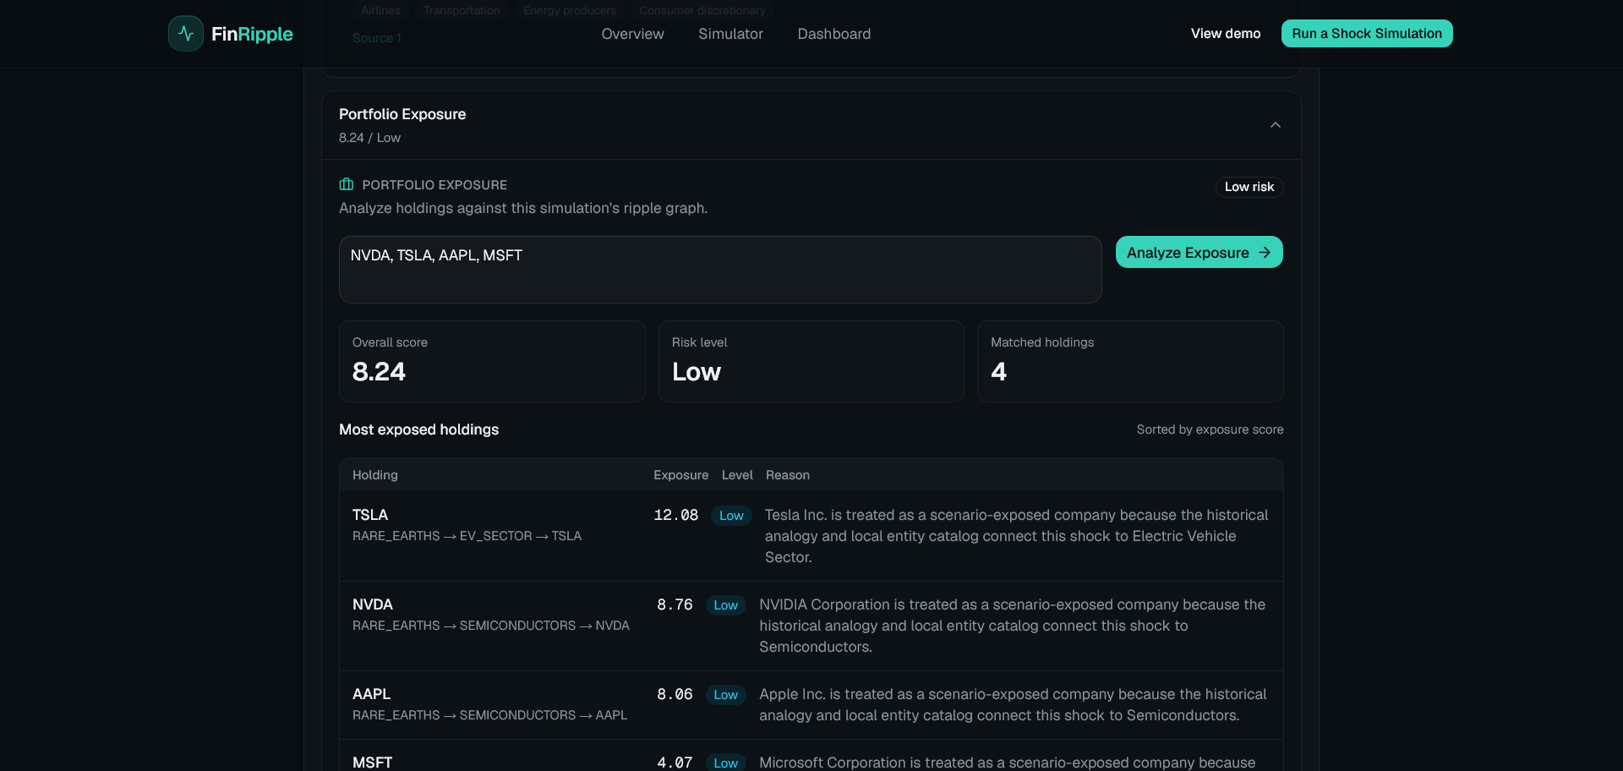
Task: Click the Reason column header
Action: pos(788,475)
